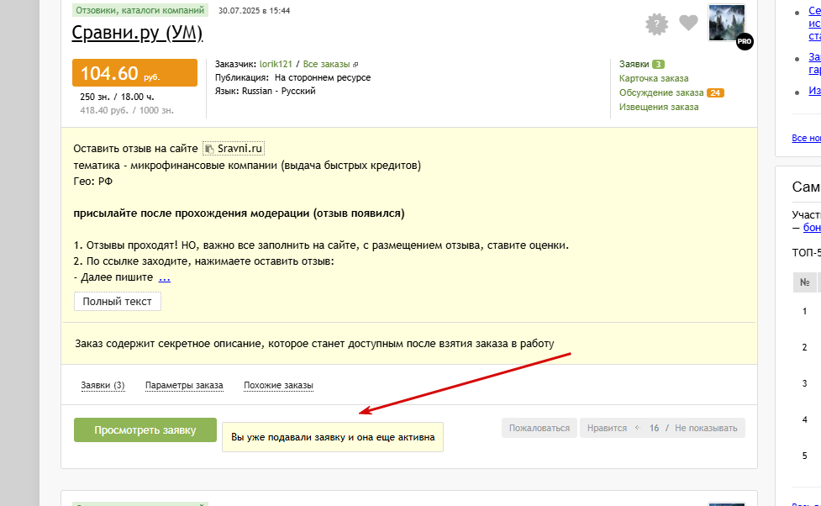Open Все заказы link of the customer
Viewport: 821px width, 506px height.
[x=326, y=64]
